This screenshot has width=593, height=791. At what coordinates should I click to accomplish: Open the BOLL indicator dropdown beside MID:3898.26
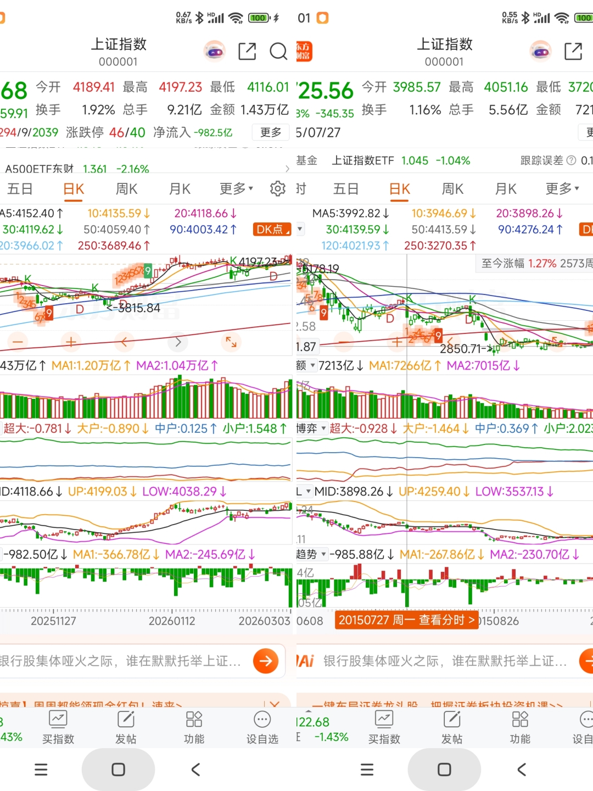(x=305, y=491)
